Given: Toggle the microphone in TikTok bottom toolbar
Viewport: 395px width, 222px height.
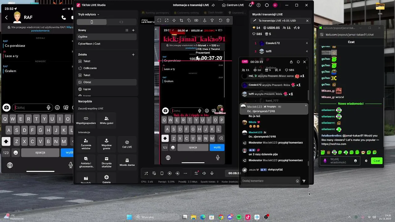Looking at the screenshot, I should pyautogui.click(x=212, y=173).
